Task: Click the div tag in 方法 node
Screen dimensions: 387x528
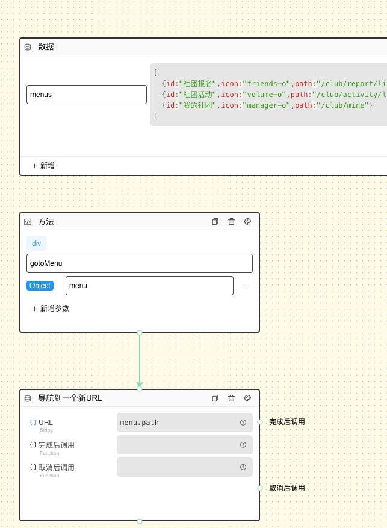Action: tap(36, 244)
